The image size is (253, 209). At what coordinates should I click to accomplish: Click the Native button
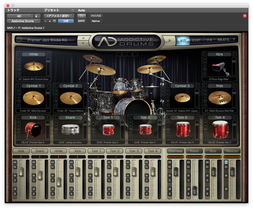pyautogui.click(x=96, y=21)
